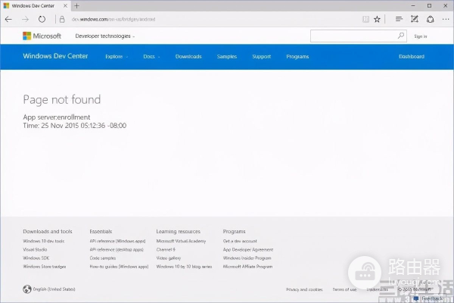Click the site search input box

point(359,36)
